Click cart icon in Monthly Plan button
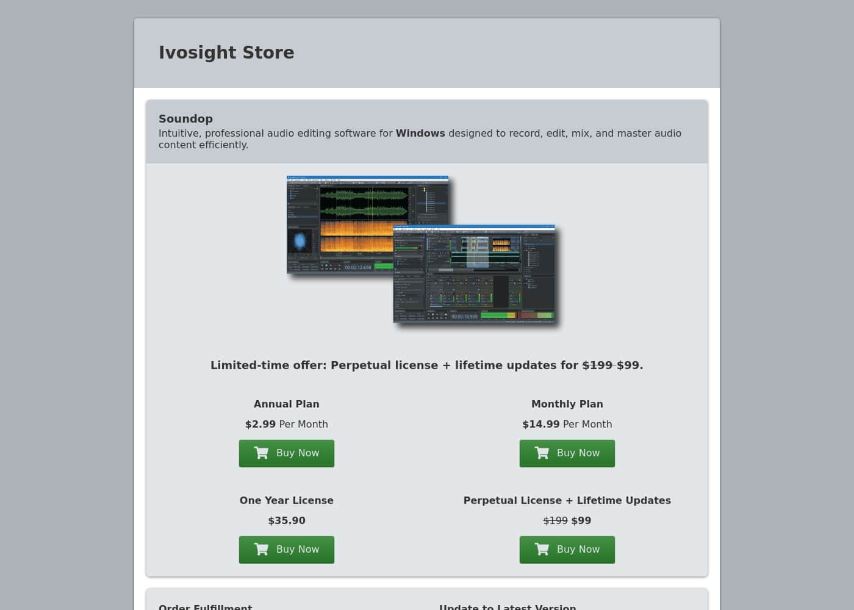This screenshot has height=610, width=854. 542,453
